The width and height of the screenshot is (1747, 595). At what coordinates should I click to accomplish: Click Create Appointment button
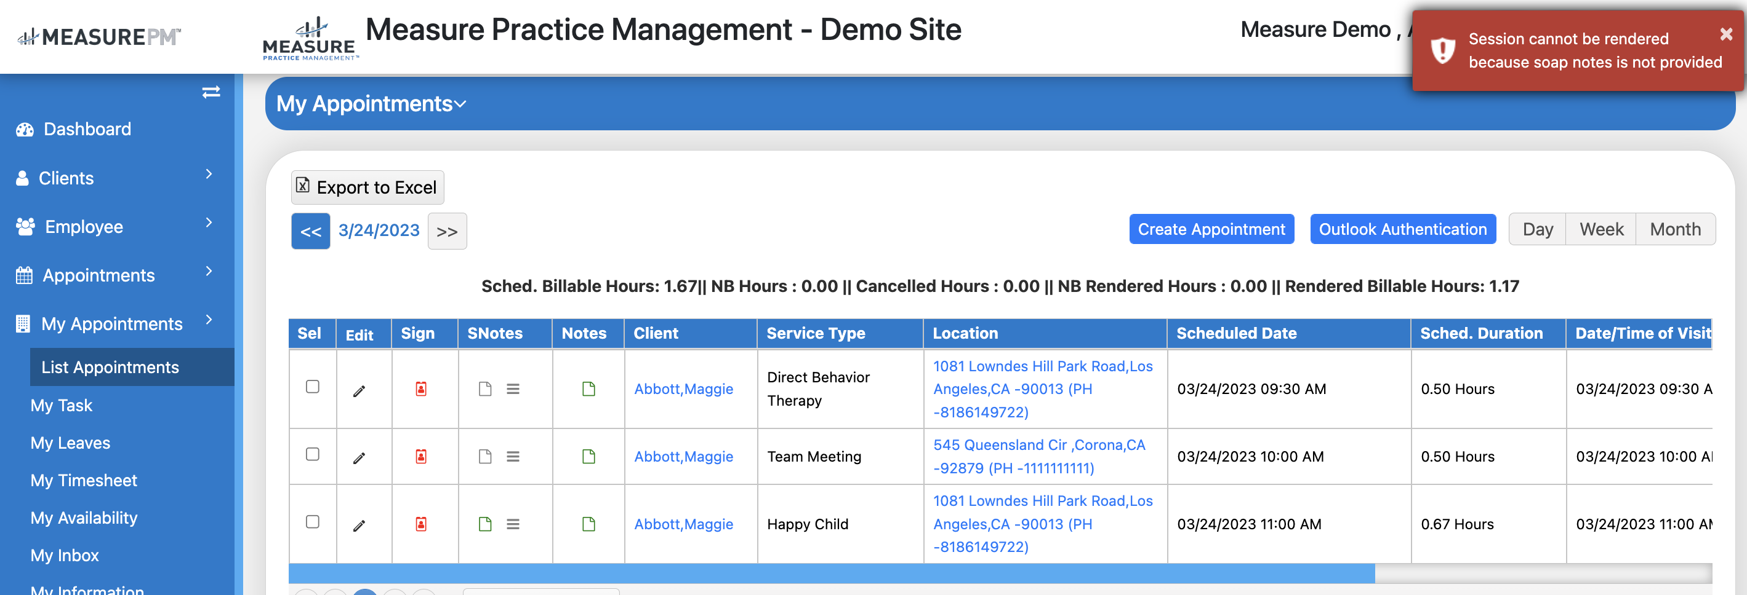(x=1211, y=229)
